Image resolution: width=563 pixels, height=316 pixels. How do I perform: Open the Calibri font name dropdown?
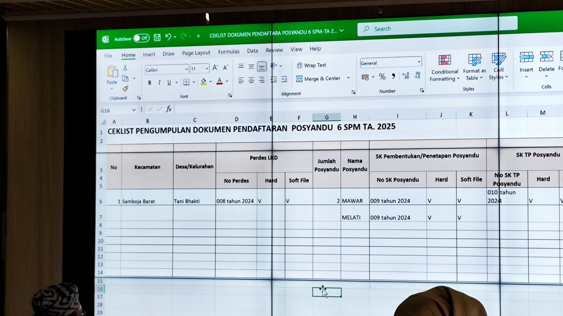coord(186,69)
